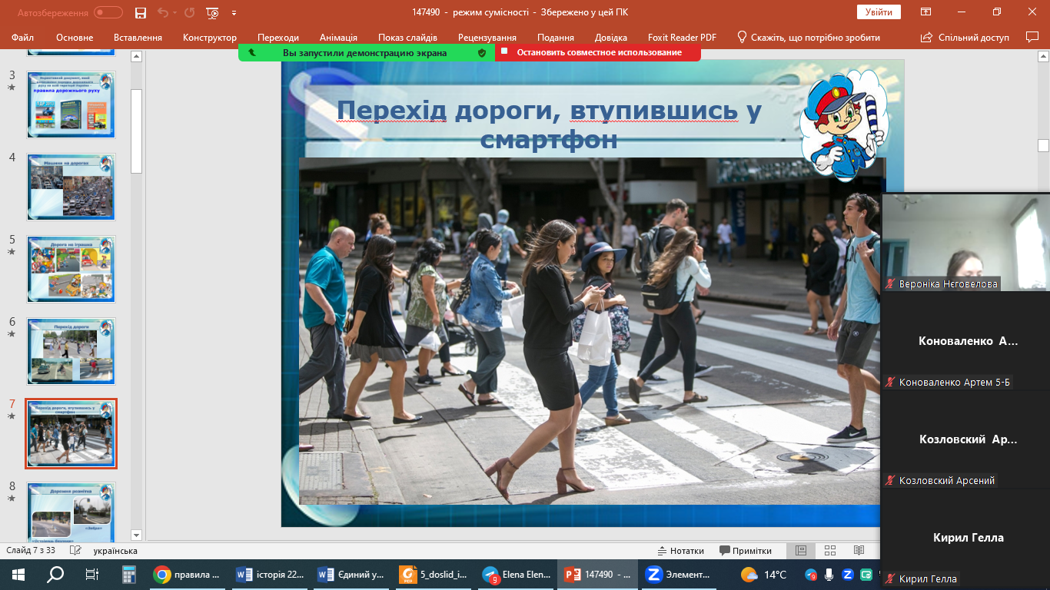Image resolution: width=1050 pixels, height=590 pixels.
Task: Click the spell check icon in status bar
Action: 75,551
